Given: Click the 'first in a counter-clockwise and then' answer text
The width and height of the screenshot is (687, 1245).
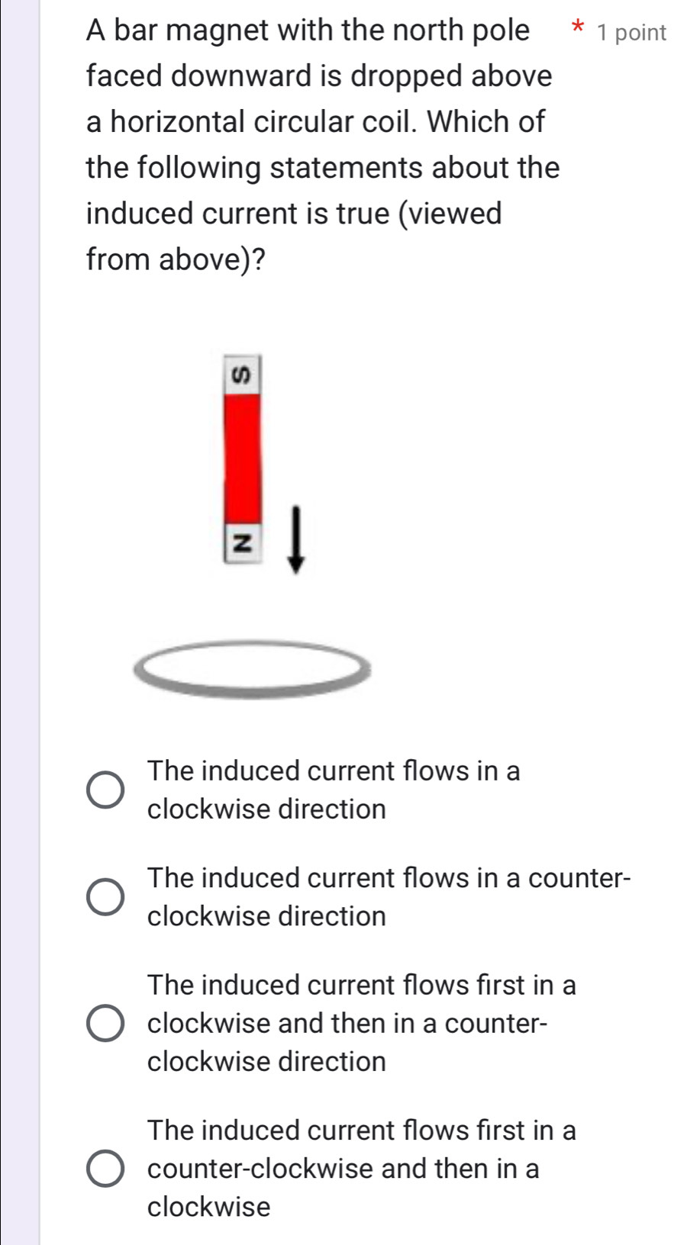Looking at the screenshot, I should pyautogui.click(x=362, y=1168).
